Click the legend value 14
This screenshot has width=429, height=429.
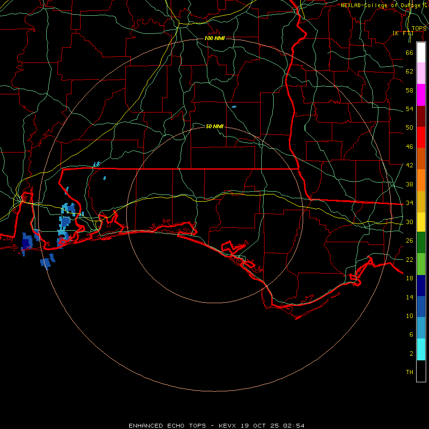pyautogui.click(x=409, y=297)
